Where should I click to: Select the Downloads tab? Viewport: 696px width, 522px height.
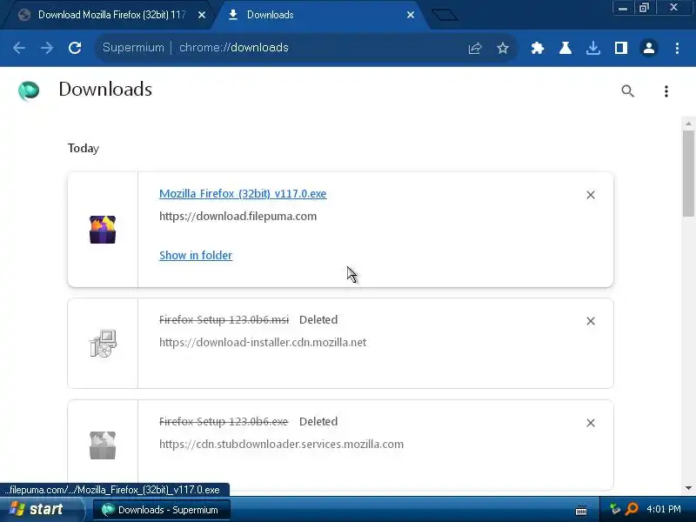319,15
